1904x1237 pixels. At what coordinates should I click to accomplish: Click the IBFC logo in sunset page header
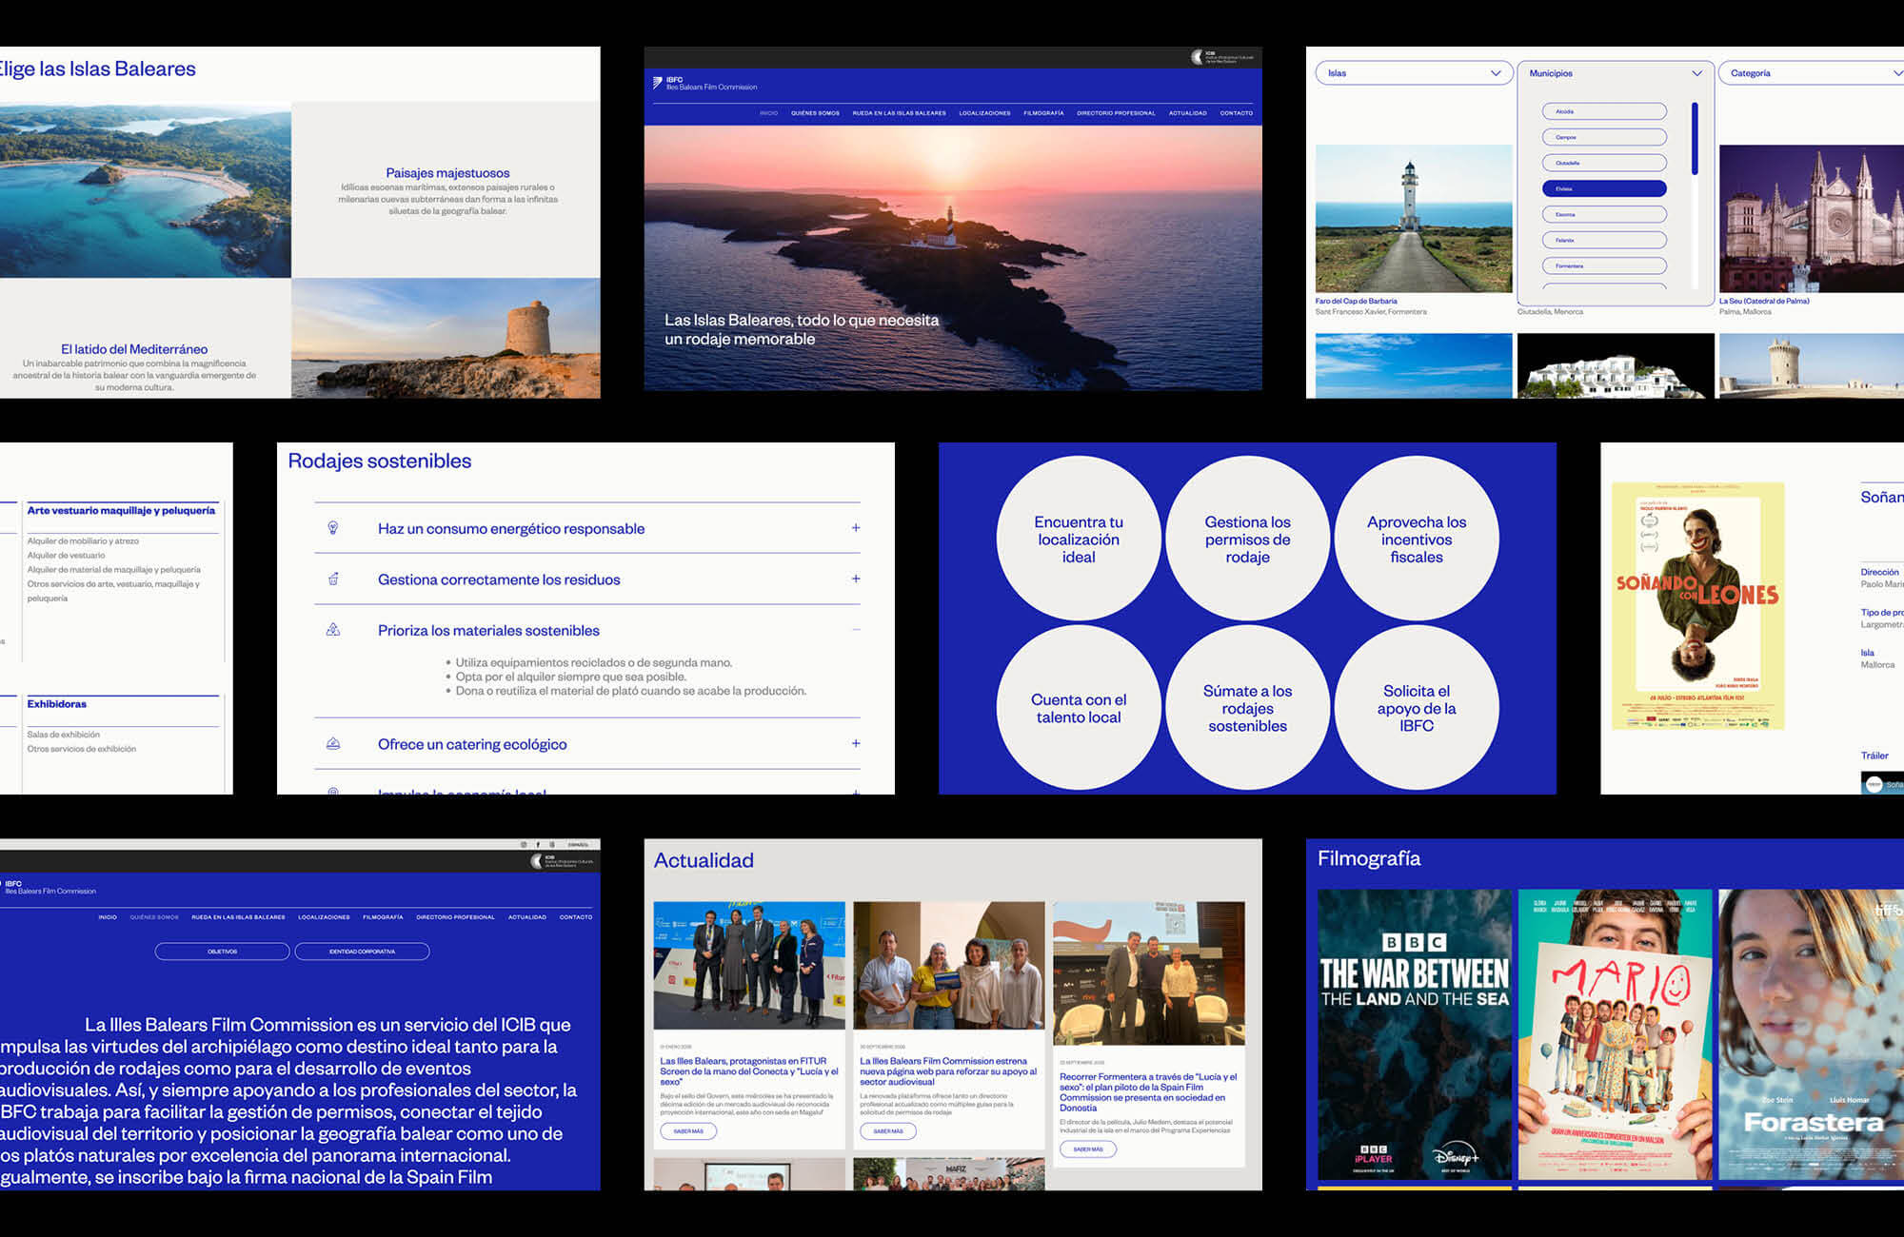[x=658, y=83]
